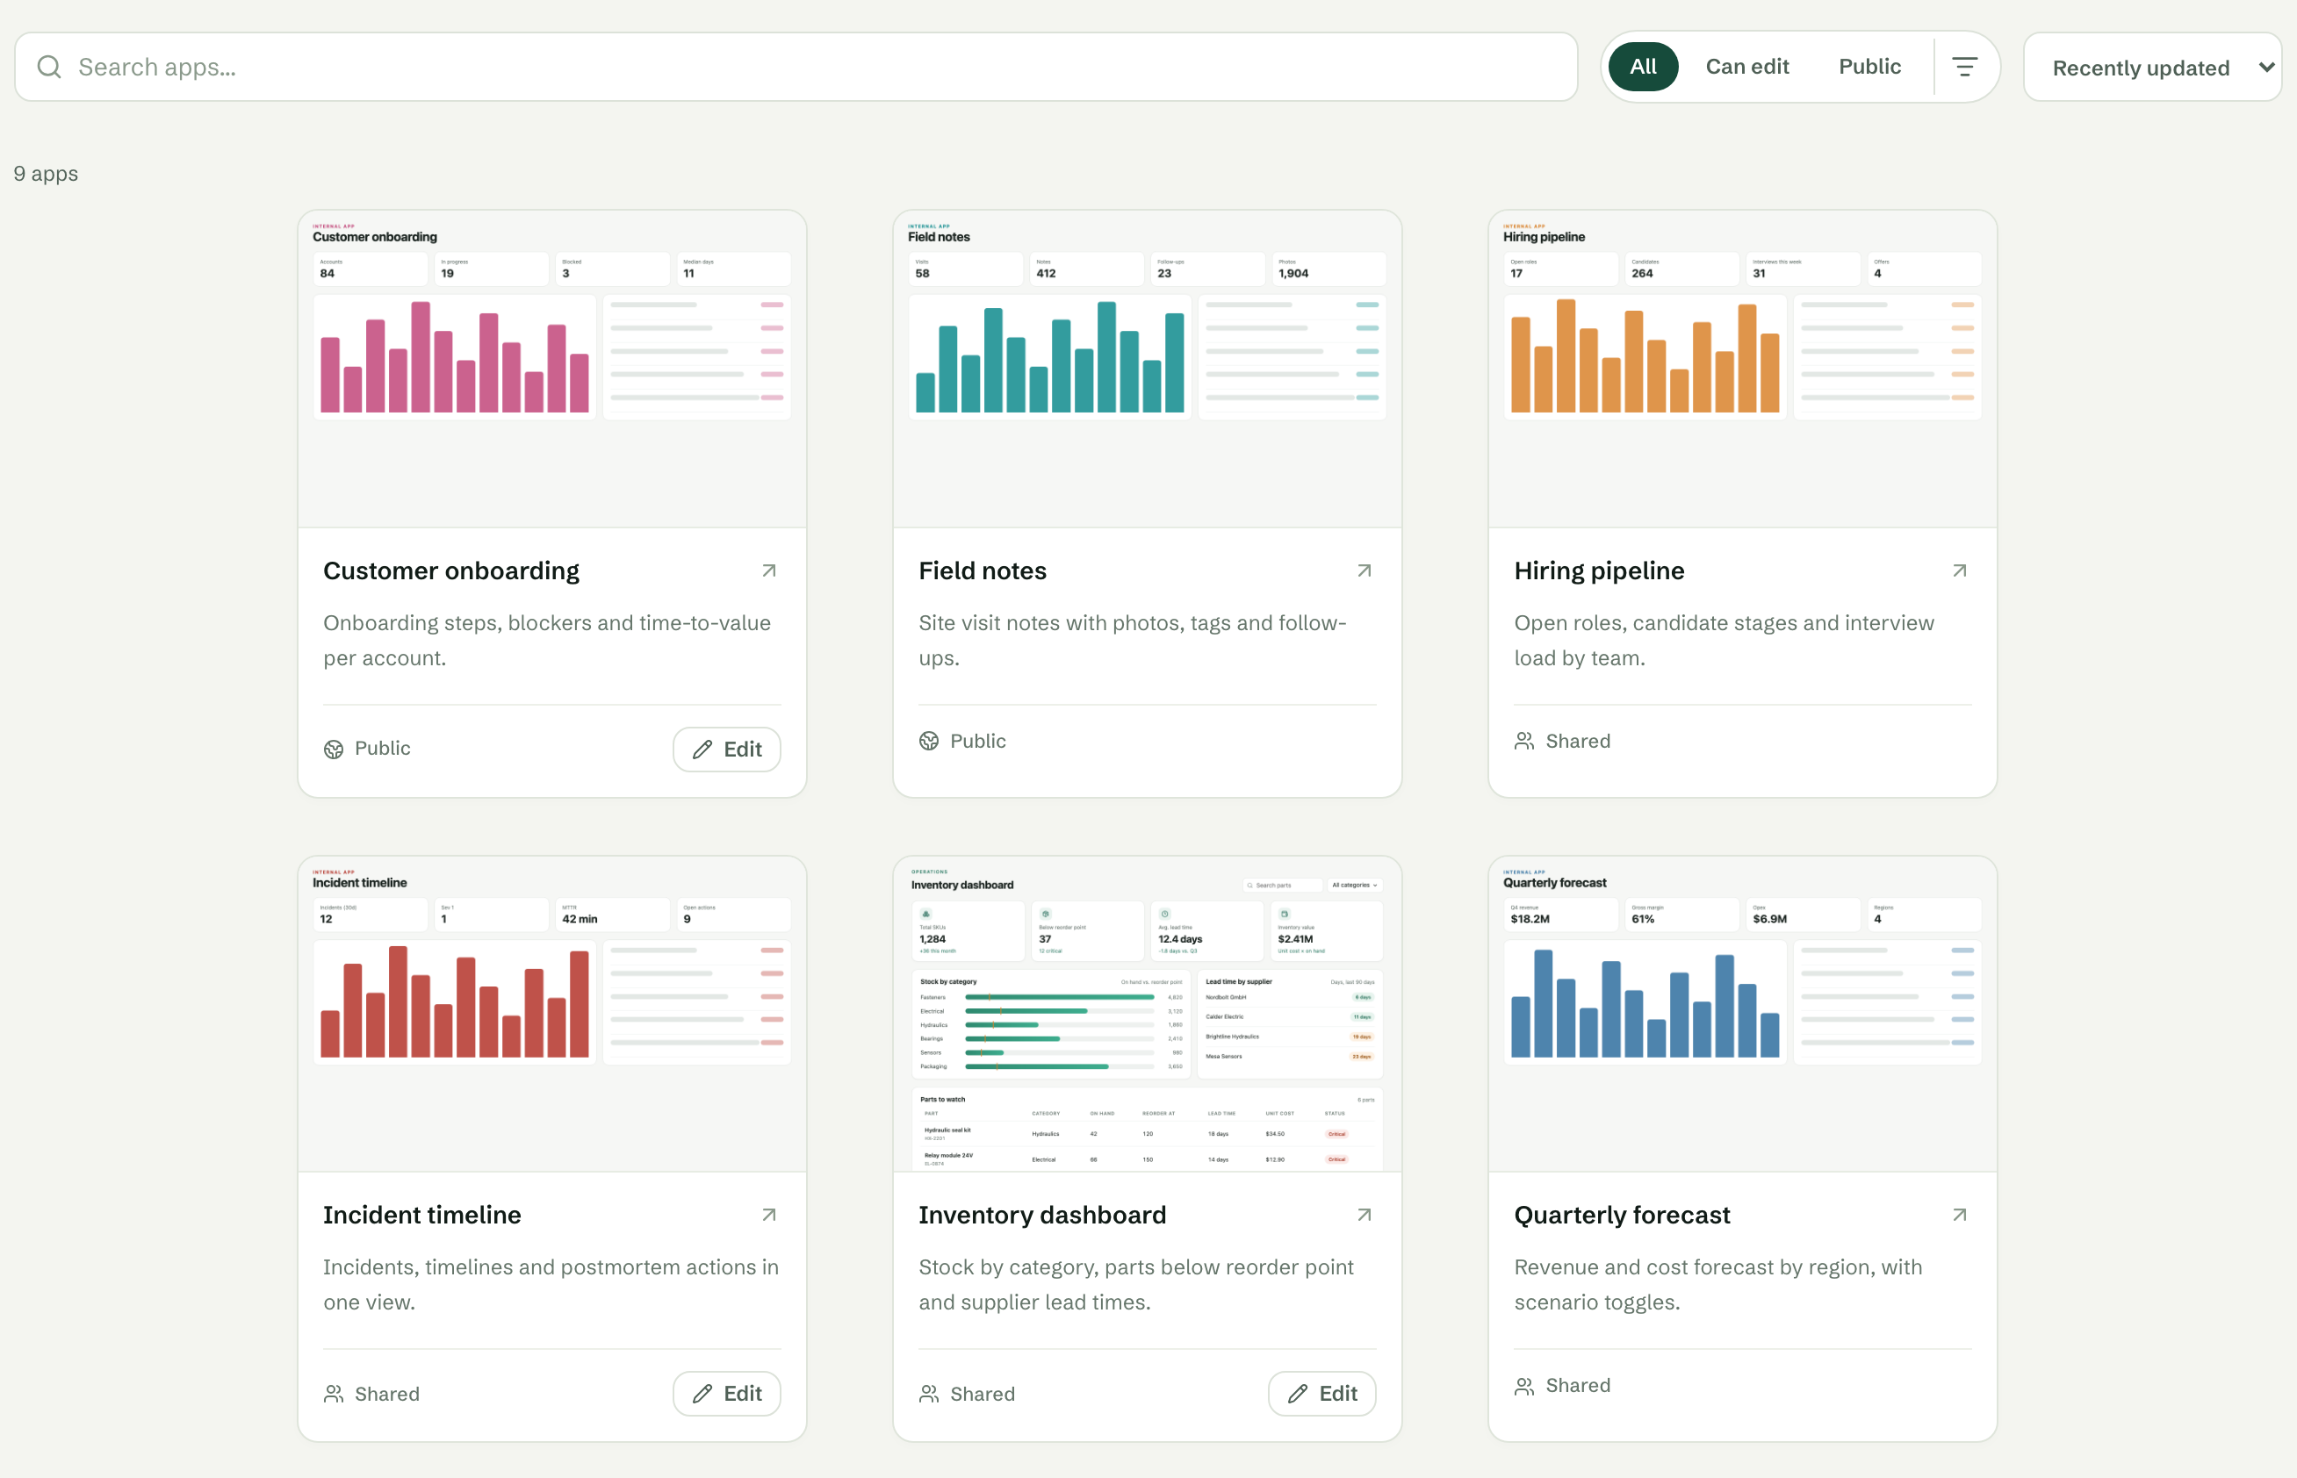Edit the Incident timeline app

click(727, 1394)
